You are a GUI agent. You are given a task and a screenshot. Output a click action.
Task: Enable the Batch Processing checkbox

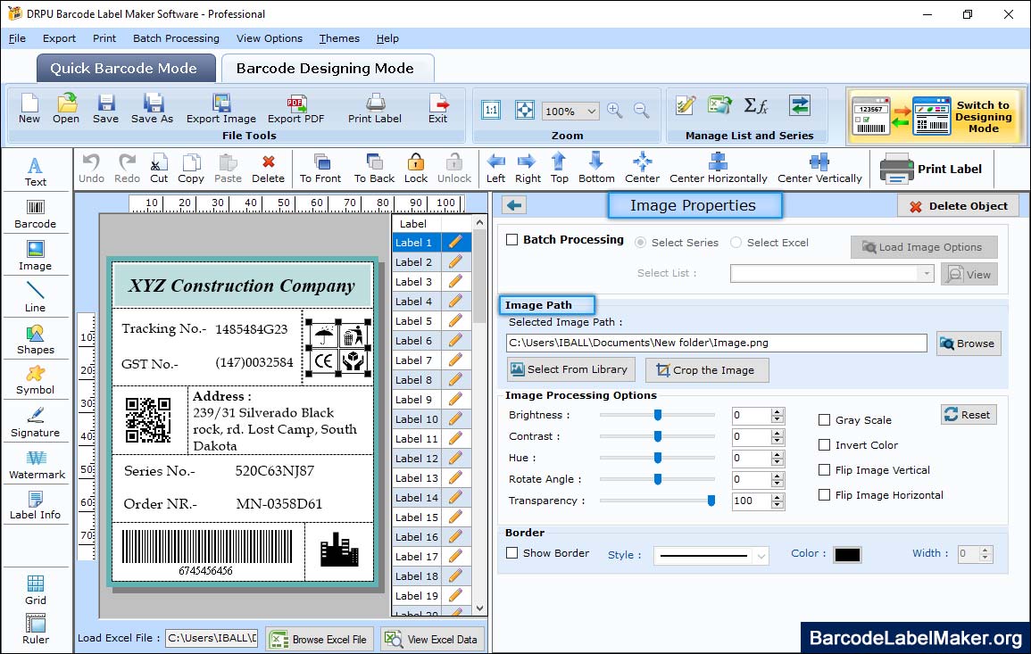coord(512,240)
